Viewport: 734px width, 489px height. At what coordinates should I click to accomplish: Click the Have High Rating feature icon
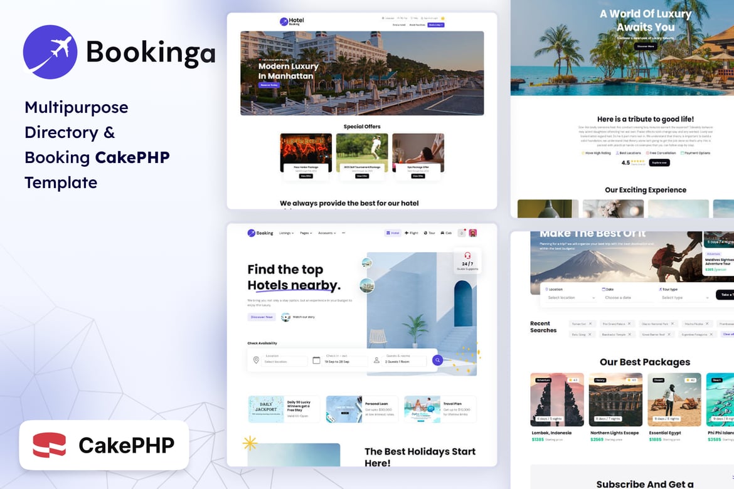click(583, 153)
